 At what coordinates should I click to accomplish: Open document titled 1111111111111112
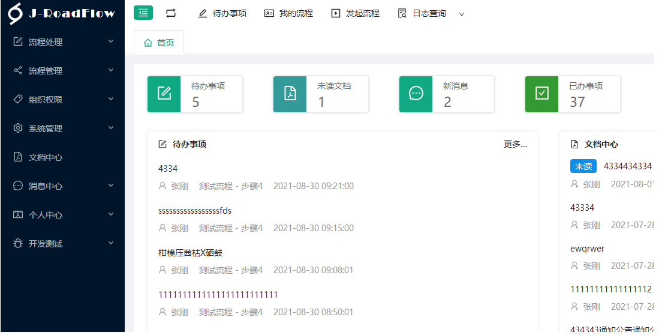(x=611, y=289)
